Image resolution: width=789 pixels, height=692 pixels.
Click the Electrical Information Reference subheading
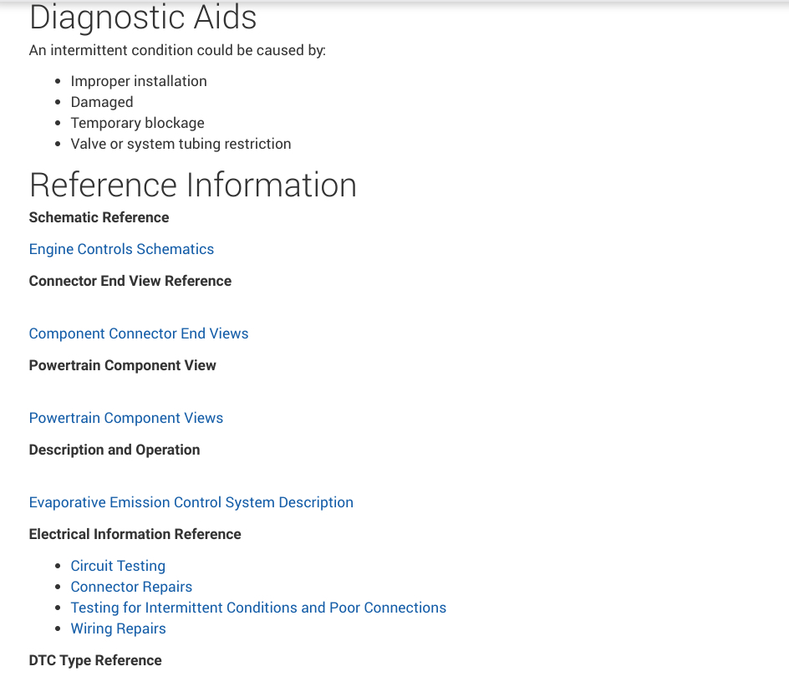click(135, 534)
